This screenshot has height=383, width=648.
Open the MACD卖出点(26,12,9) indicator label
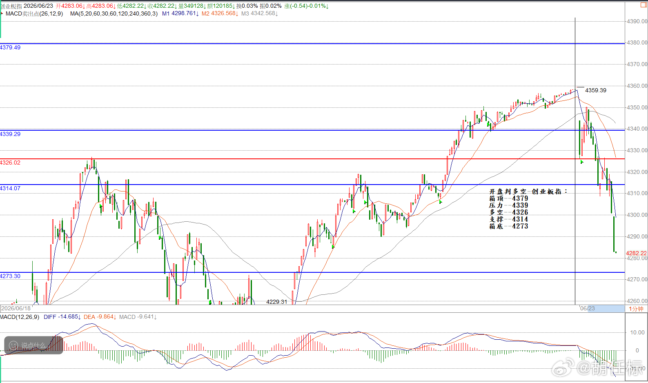[34, 13]
